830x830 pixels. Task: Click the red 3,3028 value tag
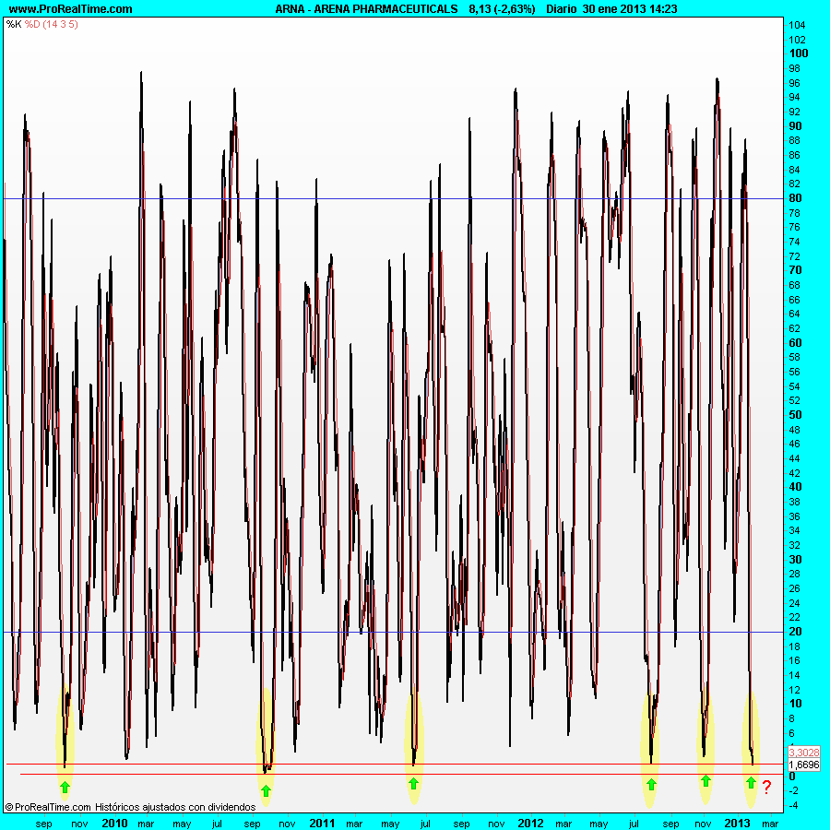804,753
